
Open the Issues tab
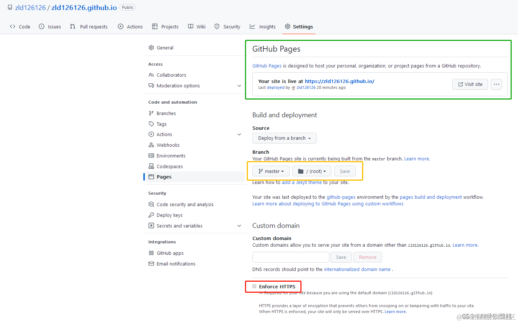50,27
